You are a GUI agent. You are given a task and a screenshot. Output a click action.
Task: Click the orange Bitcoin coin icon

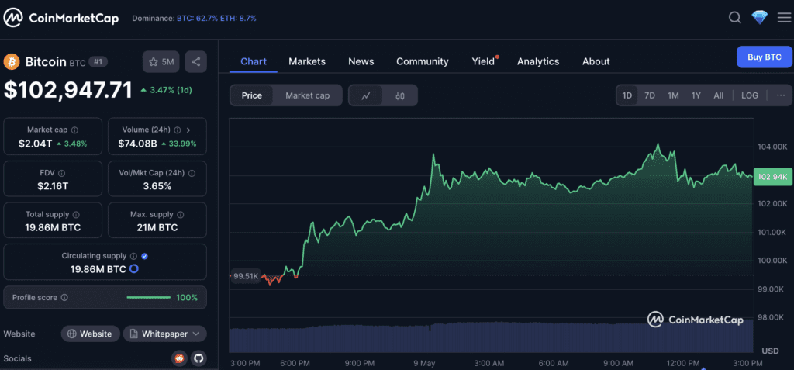[11, 62]
